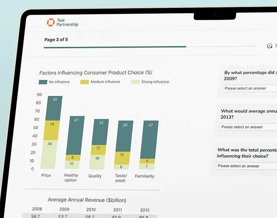
Task: Open the influencing choice answer dropdown
Action: click(246, 166)
